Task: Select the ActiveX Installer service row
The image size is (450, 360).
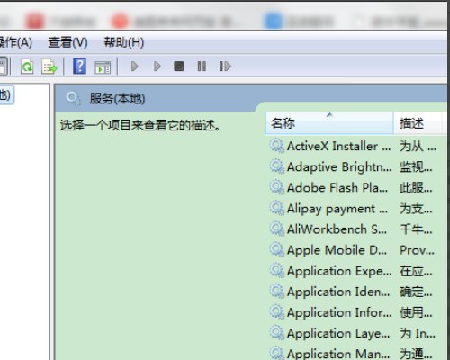Action: click(x=353, y=146)
